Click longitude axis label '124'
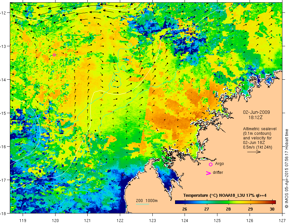289x223 pixels. pos(185,220)
